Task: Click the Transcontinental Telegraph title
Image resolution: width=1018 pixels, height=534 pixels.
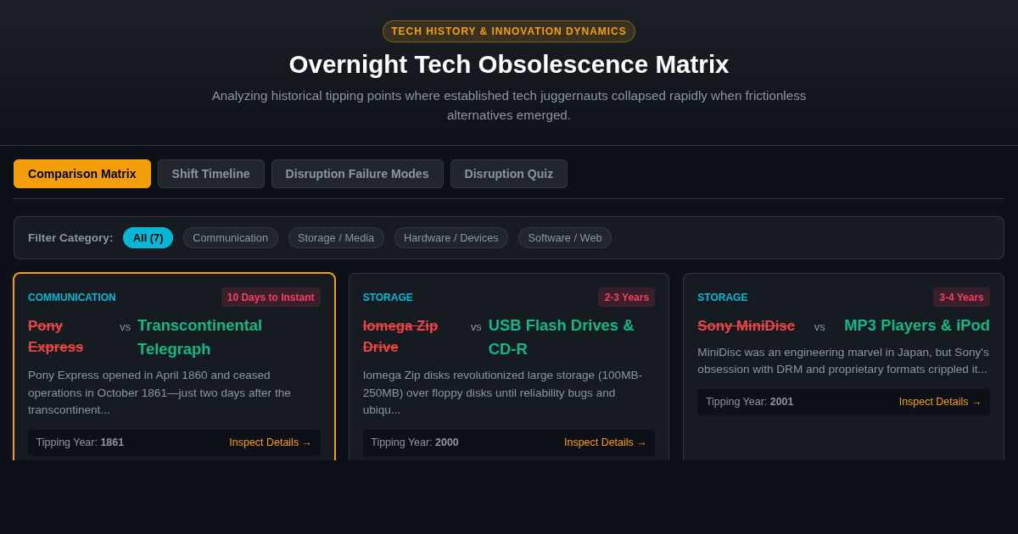Action: point(200,337)
